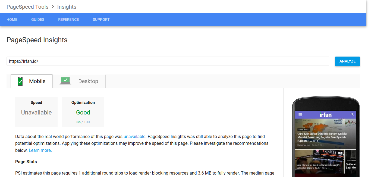Click the Insights breadcrumb link
This screenshot has height=177, width=371.
coord(67,7)
